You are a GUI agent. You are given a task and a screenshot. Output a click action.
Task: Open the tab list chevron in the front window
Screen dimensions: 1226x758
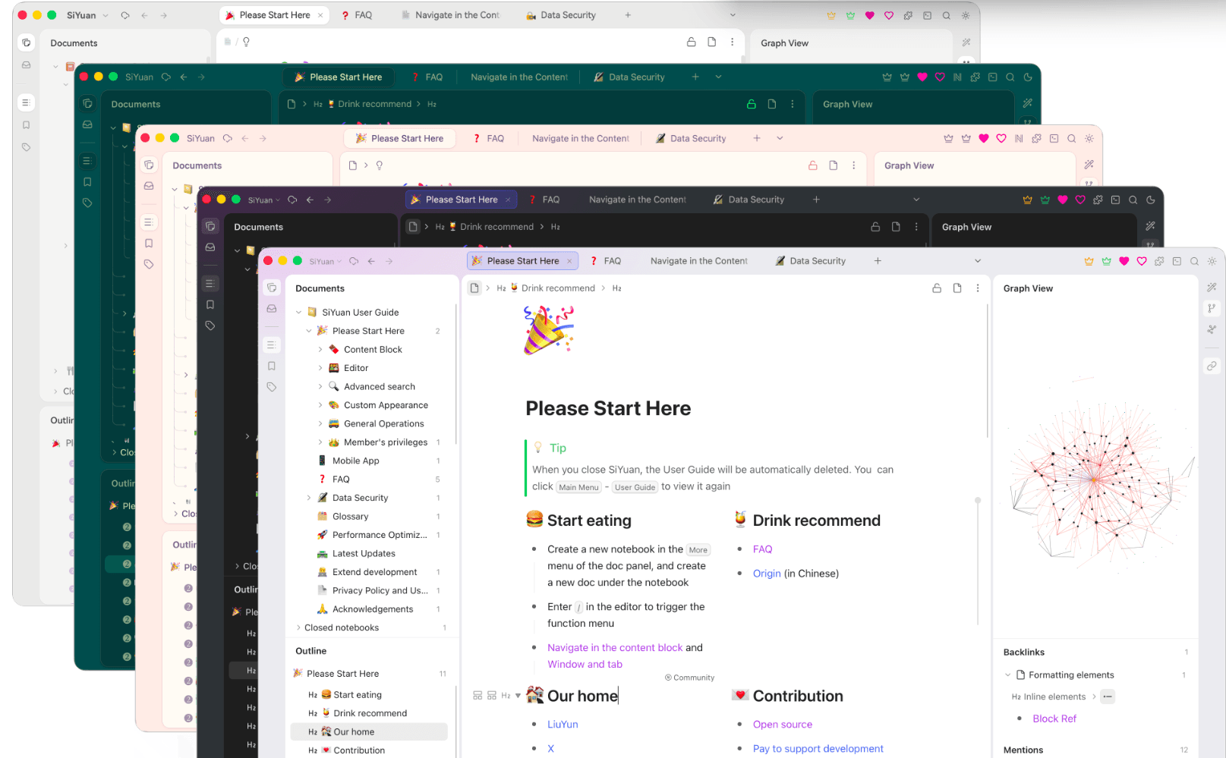pyautogui.click(x=978, y=261)
